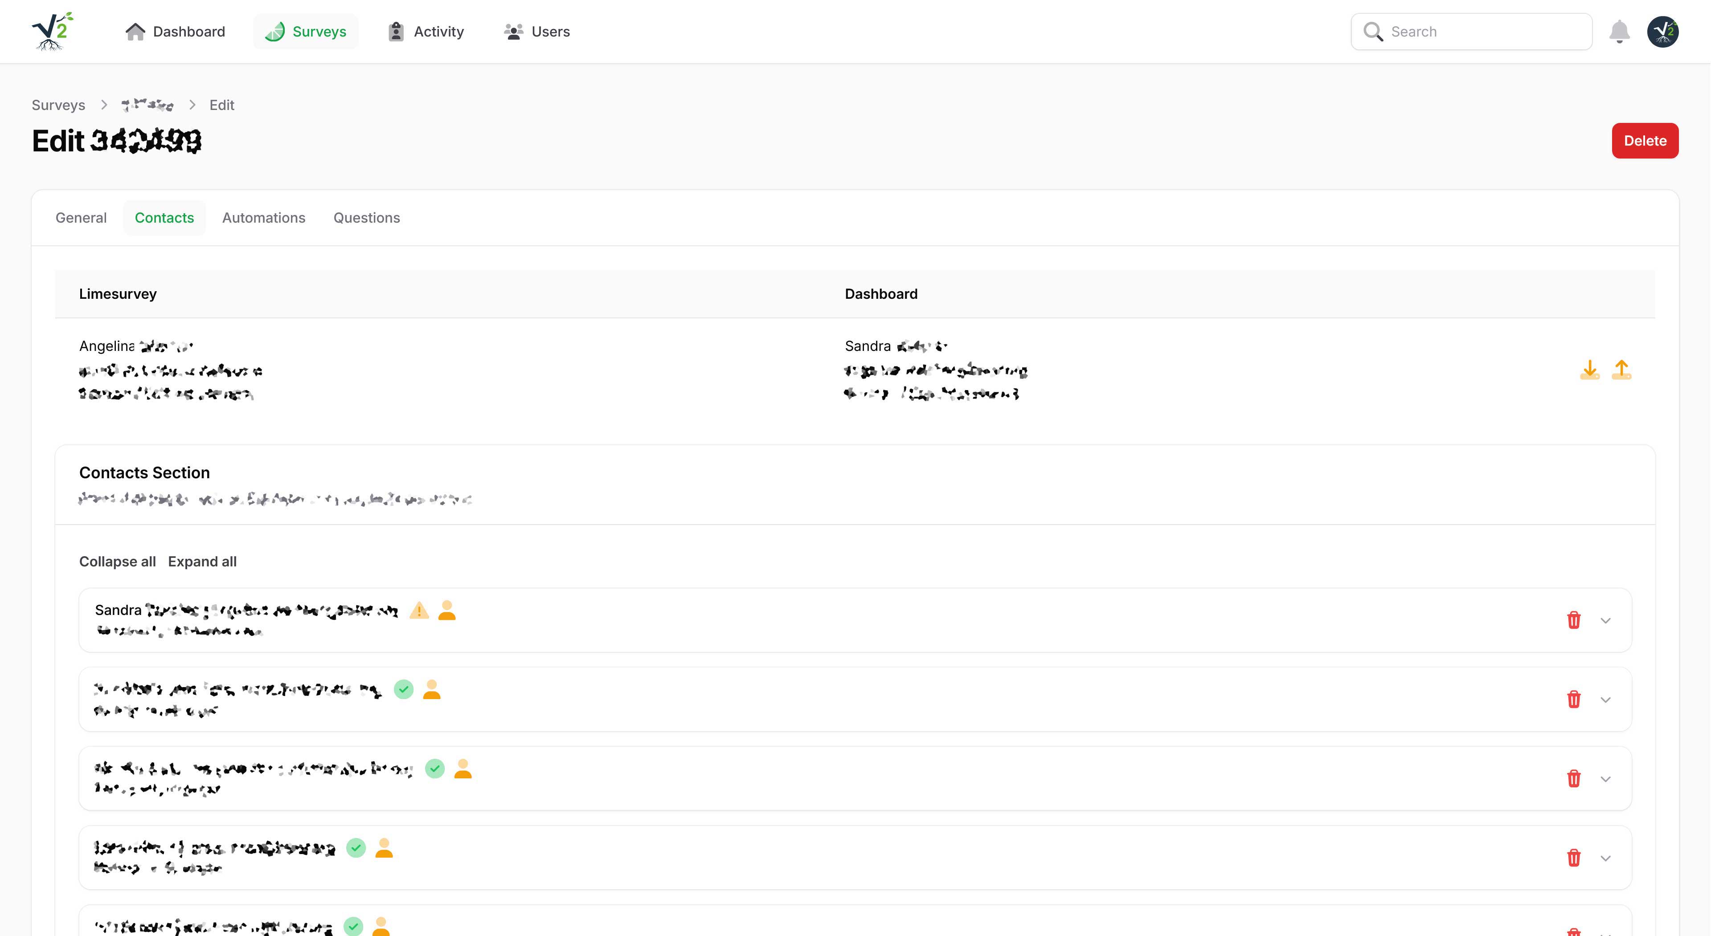The width and height of the screenshot is (1711, 936).
Task: Click the Surveys breadcrumb link
Action: [58, 105]
